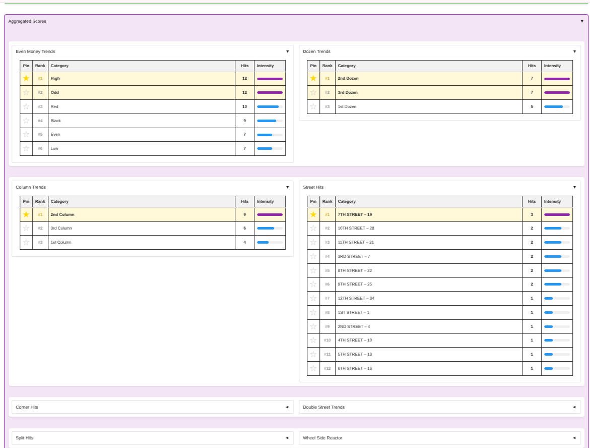Pin the 10TH STREET – 28 star
Viewport: 590px width, 448px height.
(x=313, y=229)
